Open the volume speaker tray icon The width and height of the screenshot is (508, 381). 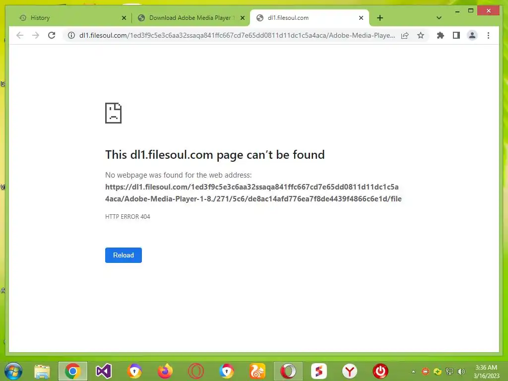461,372
